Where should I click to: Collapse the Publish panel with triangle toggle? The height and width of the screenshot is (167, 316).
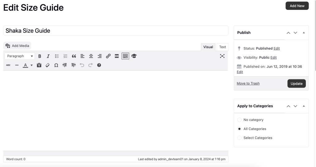[304, 33]
